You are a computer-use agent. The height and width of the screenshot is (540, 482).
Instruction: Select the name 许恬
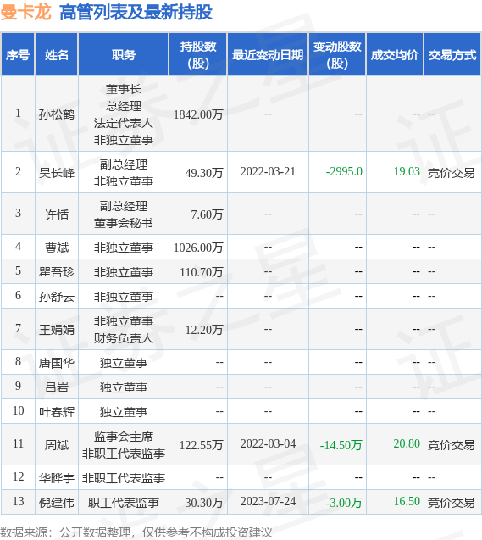[x=57, y=214]
